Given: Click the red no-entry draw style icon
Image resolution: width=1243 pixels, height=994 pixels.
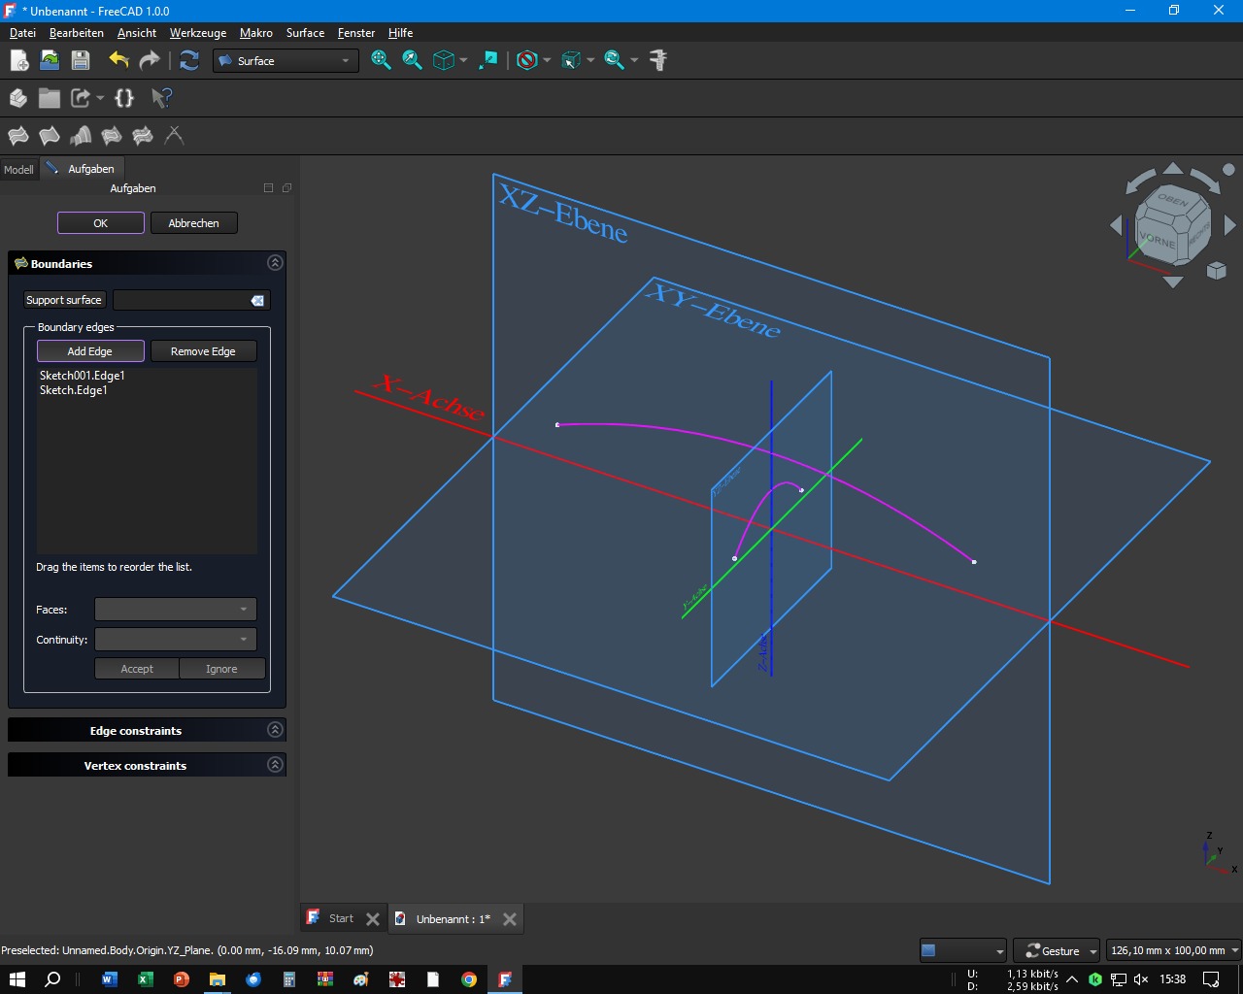Looking at the screenshot, I should (526, 60).
